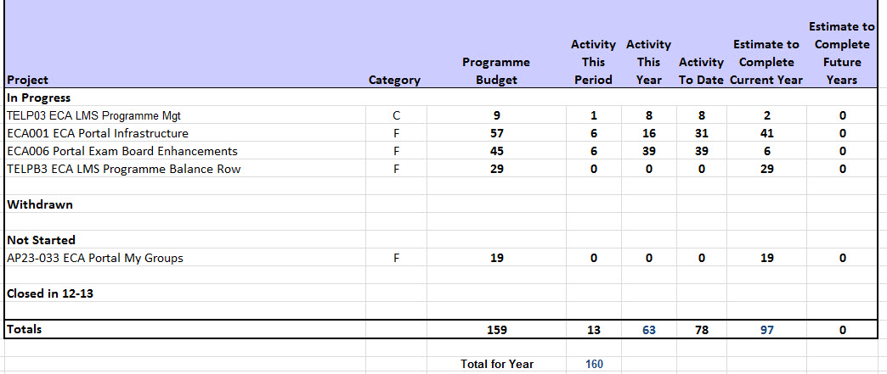Click the In Progress section label
The height and width of the screenshot is (374, 887).
click(x=38, y=98)
